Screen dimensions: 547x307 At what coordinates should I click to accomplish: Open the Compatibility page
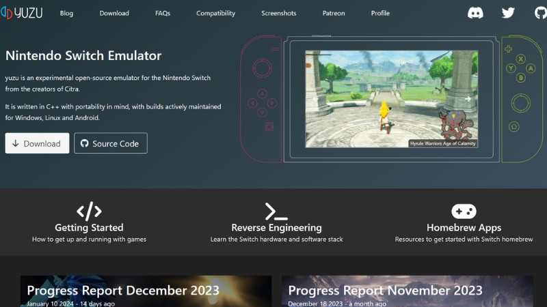[x=215, y=13]
